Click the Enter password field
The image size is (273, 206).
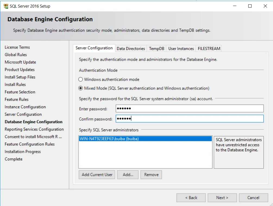click(189, 109)
